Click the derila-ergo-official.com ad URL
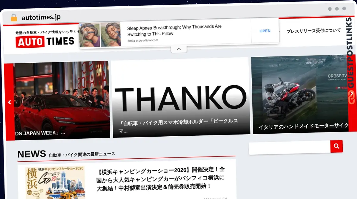This screenshot has width=357, height=199. click(x=143, y=40)
